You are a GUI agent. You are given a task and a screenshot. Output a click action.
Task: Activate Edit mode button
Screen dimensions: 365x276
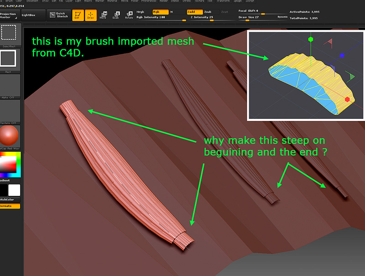[x=78, y=16]
